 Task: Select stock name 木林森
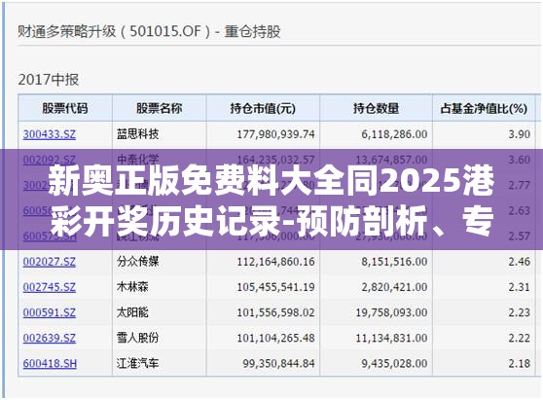[132, 287]
